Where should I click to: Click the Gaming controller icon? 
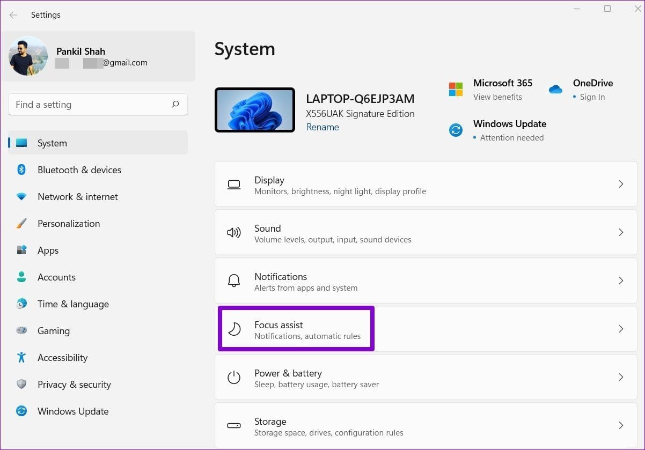pos(21,331)
